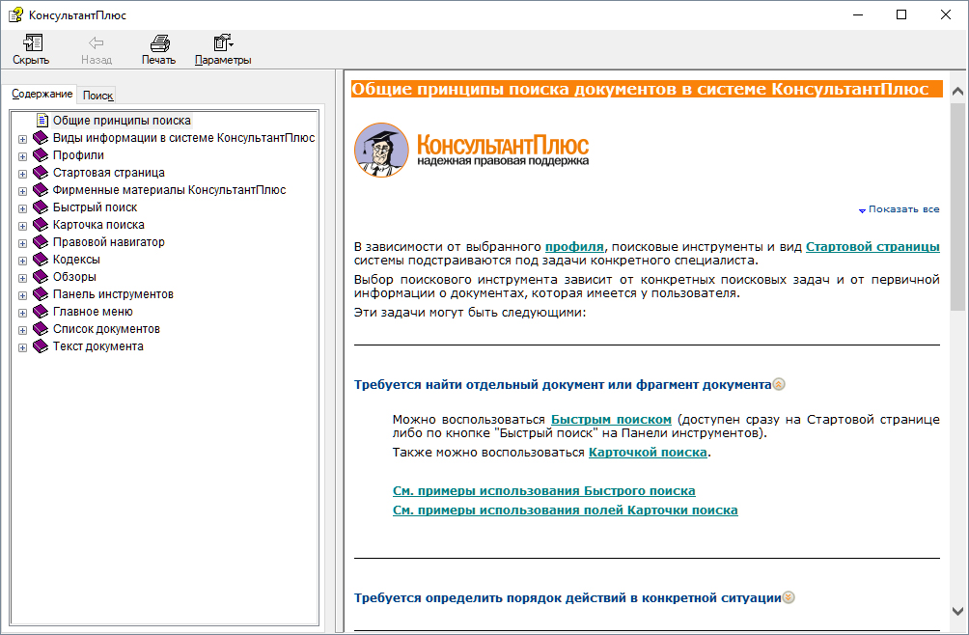Click the book icon beside Фирменные материалы
The image size is (969, 635).
[41, 190]
